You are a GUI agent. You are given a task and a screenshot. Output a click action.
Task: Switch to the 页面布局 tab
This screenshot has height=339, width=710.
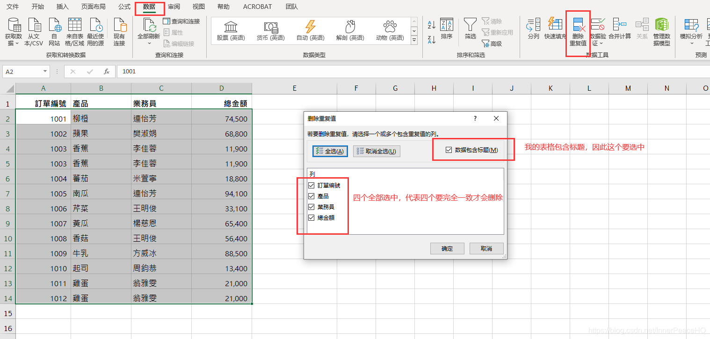93,7
